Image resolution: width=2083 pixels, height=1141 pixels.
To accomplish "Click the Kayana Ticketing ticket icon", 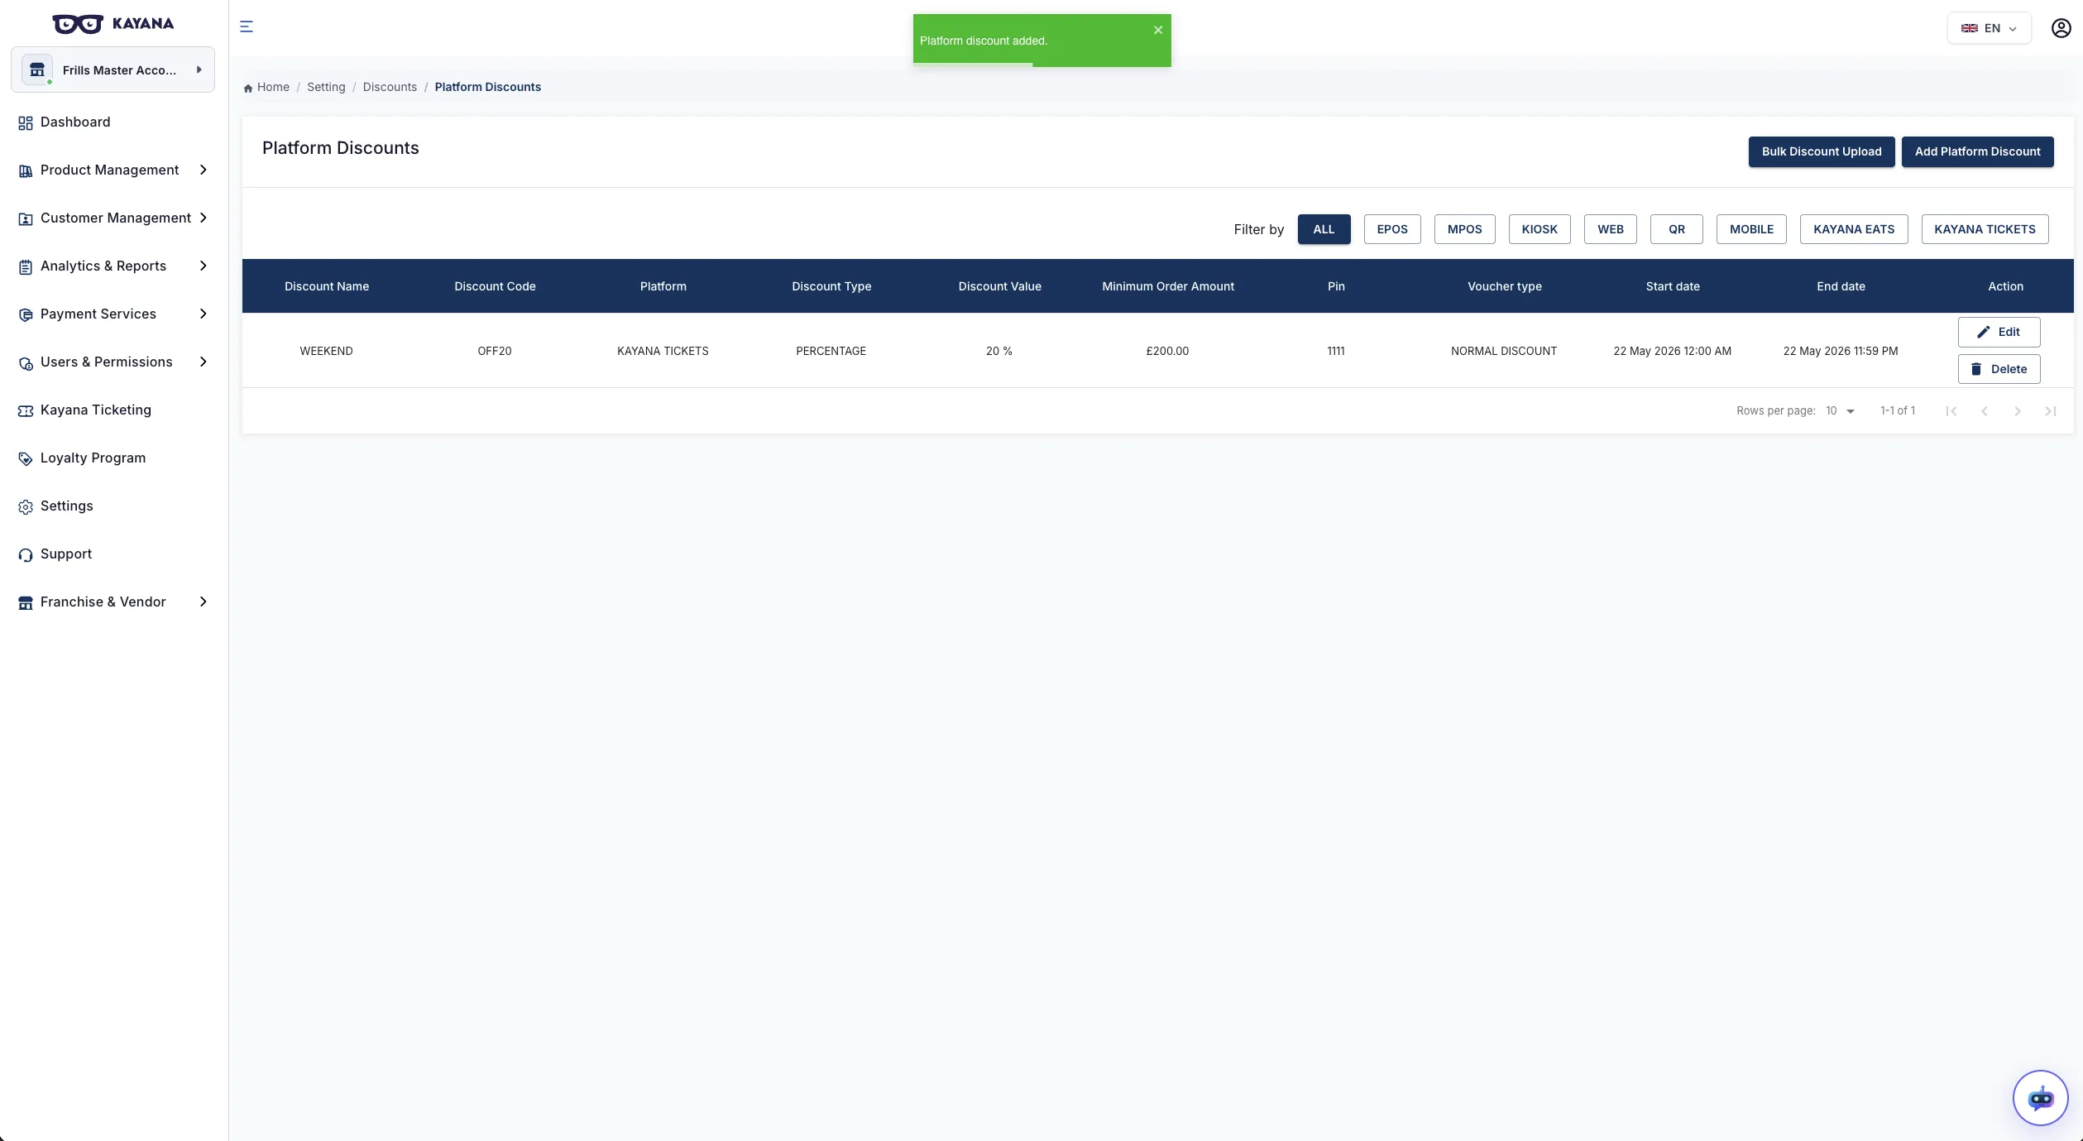I will pos(26,411).
